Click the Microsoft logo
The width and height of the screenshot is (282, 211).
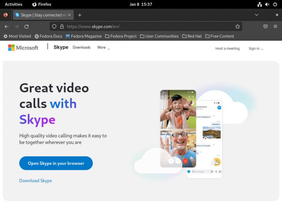click(23, 48)
